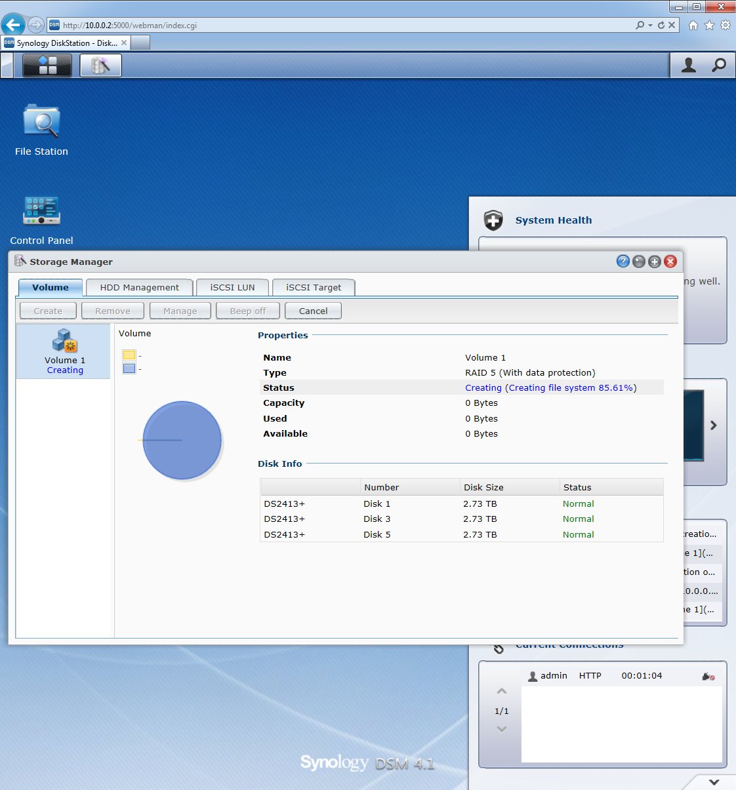Viewport: 736px width, 790px height.
Task: Open the user account options icon
Action: pos(689,66)
